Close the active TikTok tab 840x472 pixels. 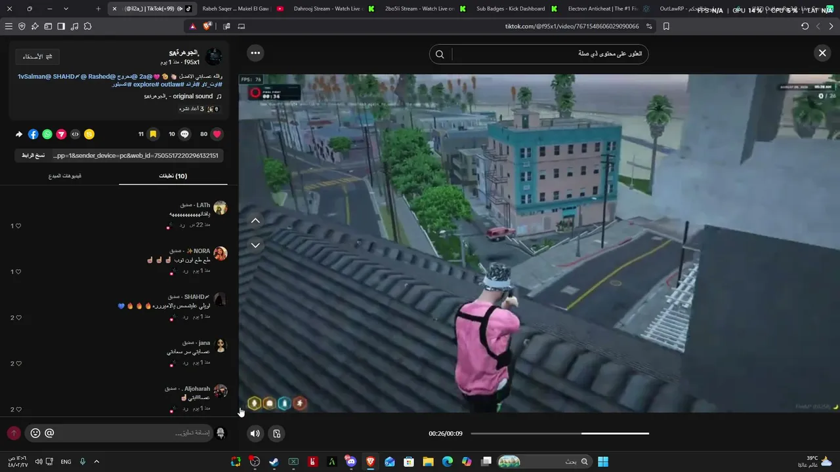pos(115,9)
